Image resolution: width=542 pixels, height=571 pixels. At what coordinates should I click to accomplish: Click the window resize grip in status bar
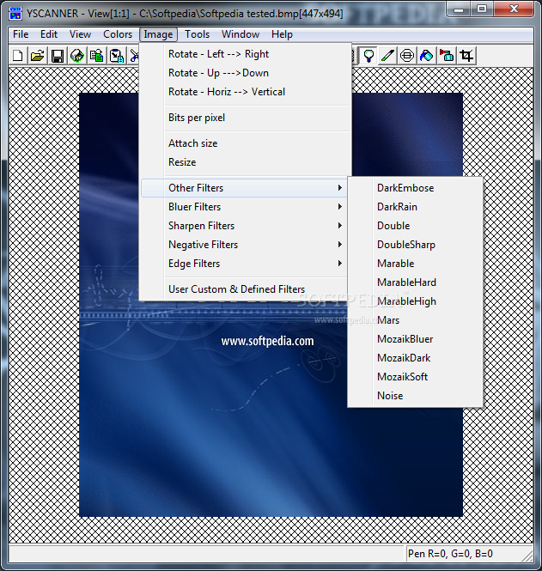[x=527, y=556]
